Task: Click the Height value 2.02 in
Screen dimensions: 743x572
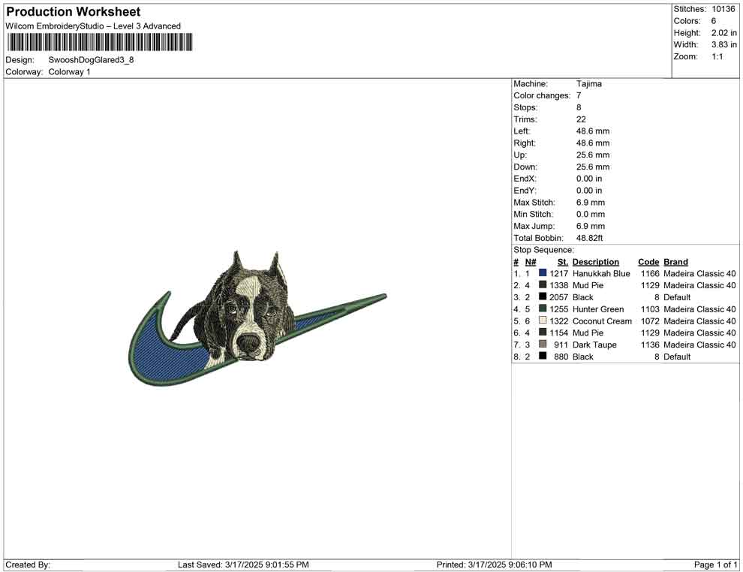Action: (x=723, y=33)
